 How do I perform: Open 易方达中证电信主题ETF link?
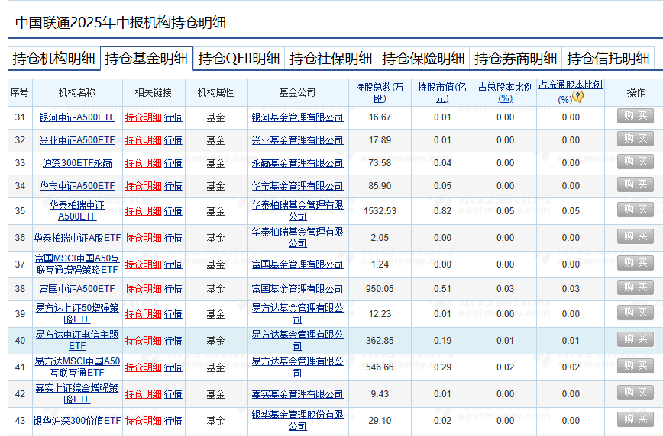coord(77,340)
